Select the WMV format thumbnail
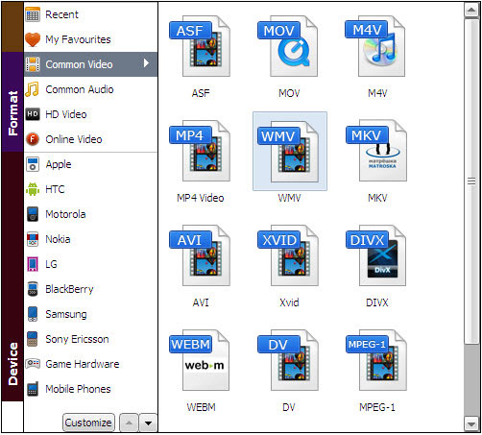The width and height of the screenshot is (482, 435). (290, 151)
